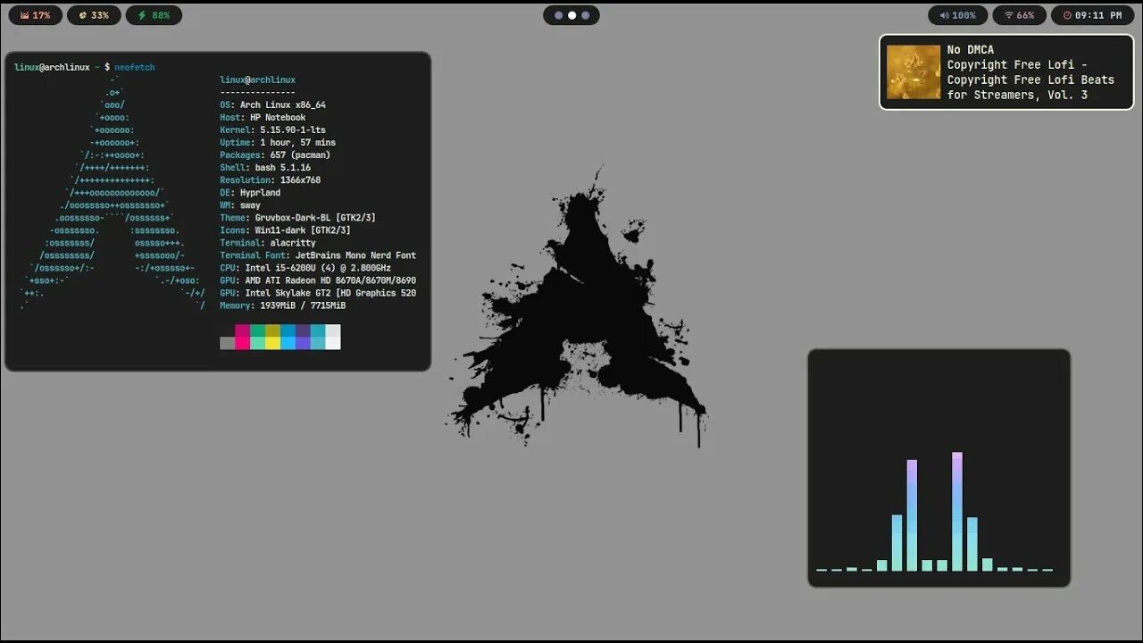
Task: Click the 'Uptime: 1 hour, 57 mins' line
Action: (x=278, y=142)
